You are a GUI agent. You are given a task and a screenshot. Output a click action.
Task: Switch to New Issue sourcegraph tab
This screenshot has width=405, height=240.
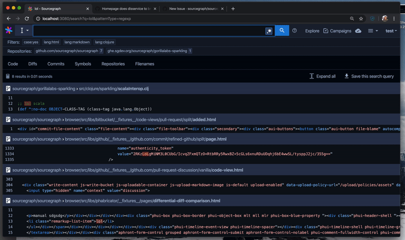click(x=193, y=8)
